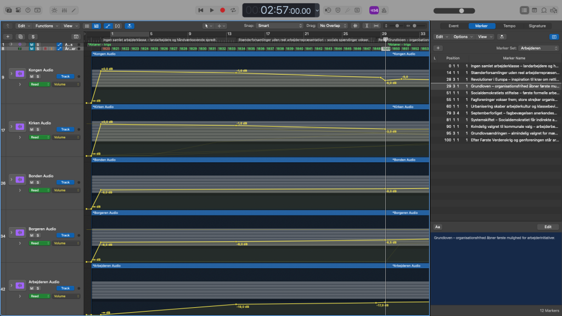Click the Edit button above marker description text
Image resolution: width=562 pixels, height=316 pixels.
coord(548,227)
